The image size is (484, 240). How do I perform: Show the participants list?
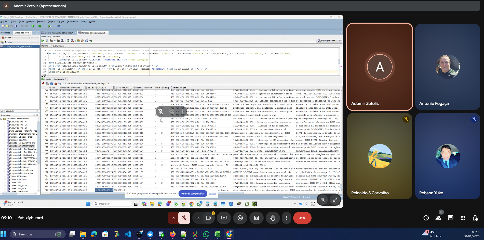click(438, 218)
